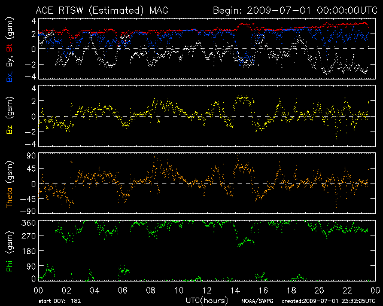Click the '180' tick on Phi axis
Viewport: 383px width, 306px height.
click(29, 251)
